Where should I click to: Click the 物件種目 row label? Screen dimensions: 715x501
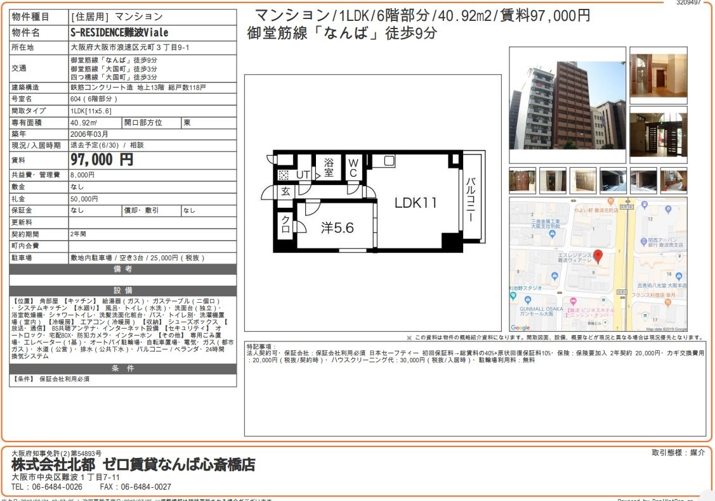pyautogui.click(x=30, y=17)
